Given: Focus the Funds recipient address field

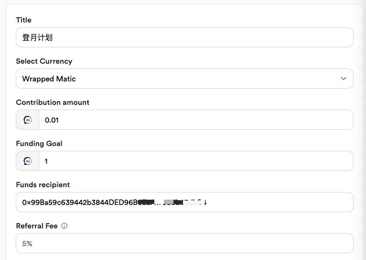Looking at the screenshot, I should (x=184, y=202).
